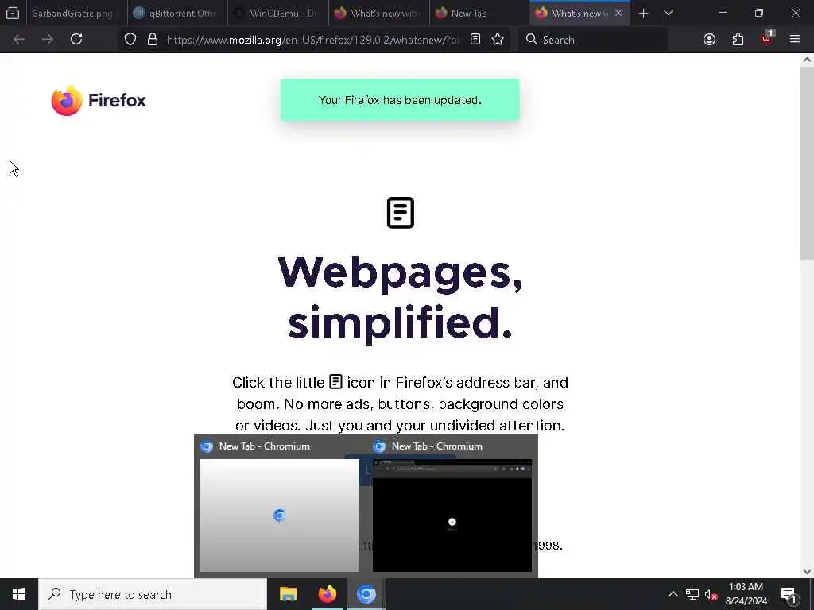Go back to previous page
This screenshot has height=610, width=814.
click(19, 40)
